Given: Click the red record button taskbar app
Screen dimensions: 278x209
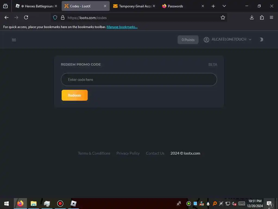Looking at the screenshot, I should pyautogui.click(x=60, y=204).
